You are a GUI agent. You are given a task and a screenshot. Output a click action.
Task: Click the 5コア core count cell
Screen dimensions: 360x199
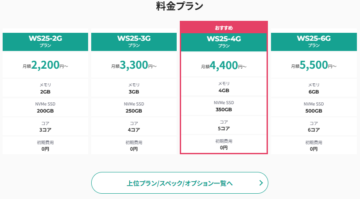[224, 125]
